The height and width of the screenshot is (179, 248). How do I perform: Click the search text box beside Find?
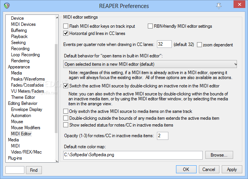point(15,170)
